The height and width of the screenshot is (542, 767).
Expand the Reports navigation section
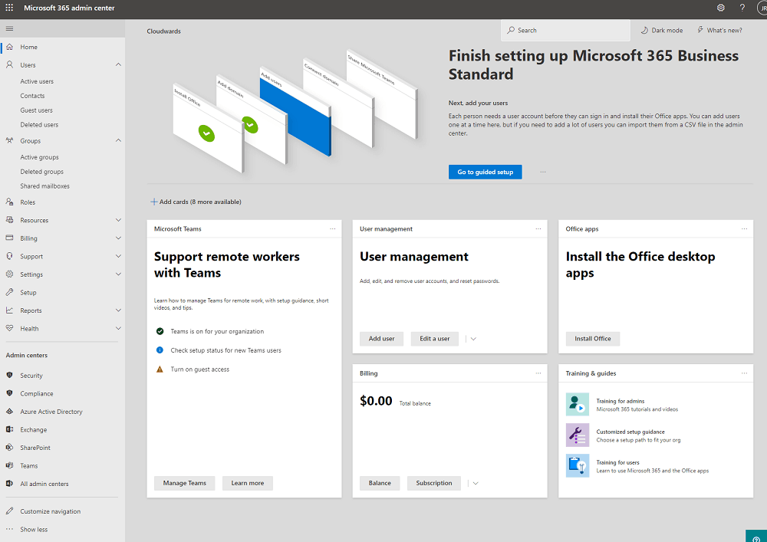click(x=118, y=310)
